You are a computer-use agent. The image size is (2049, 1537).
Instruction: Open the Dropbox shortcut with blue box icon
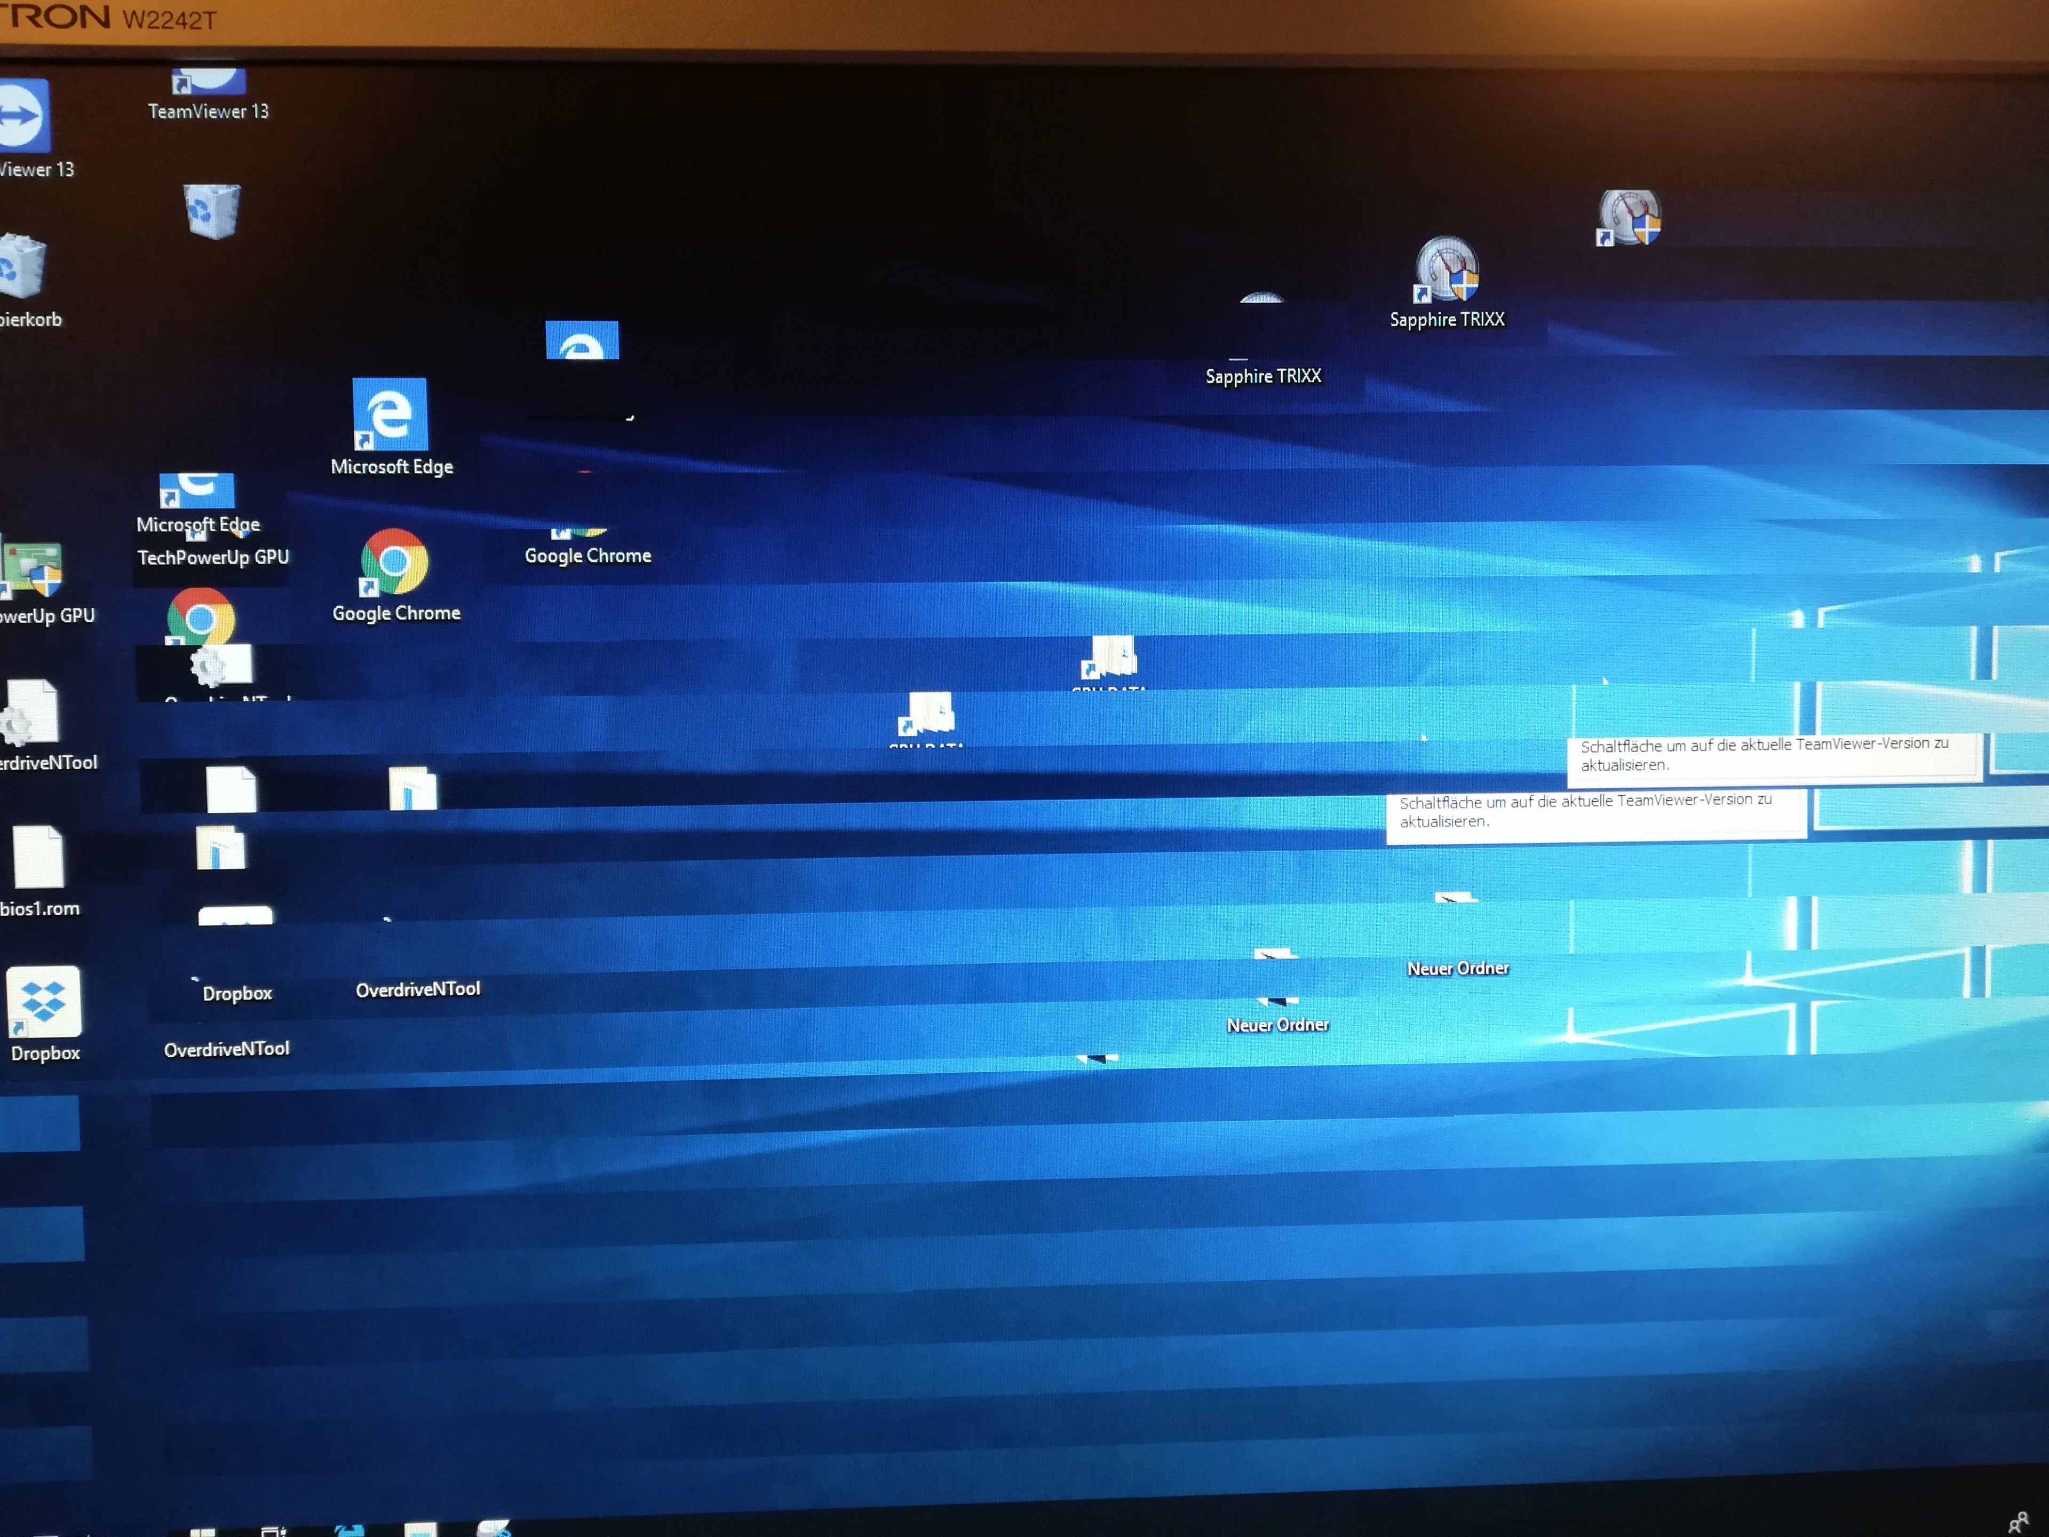coord(44,1002)
